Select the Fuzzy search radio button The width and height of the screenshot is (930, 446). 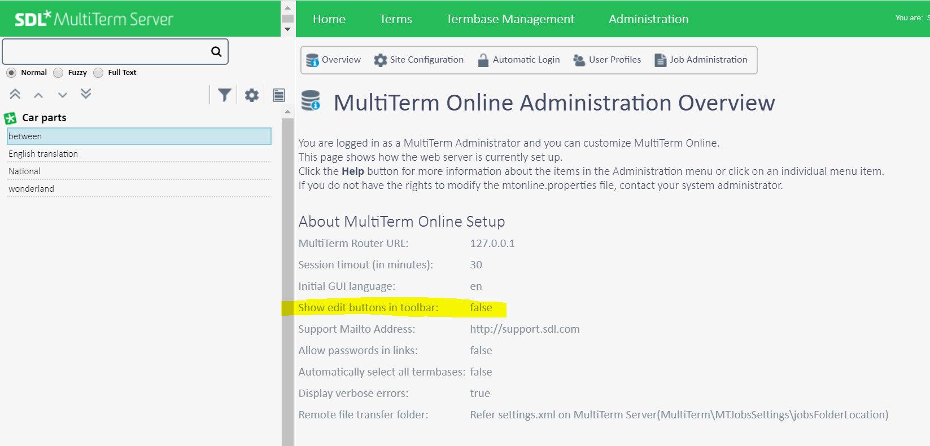click(x=58, y=73)
